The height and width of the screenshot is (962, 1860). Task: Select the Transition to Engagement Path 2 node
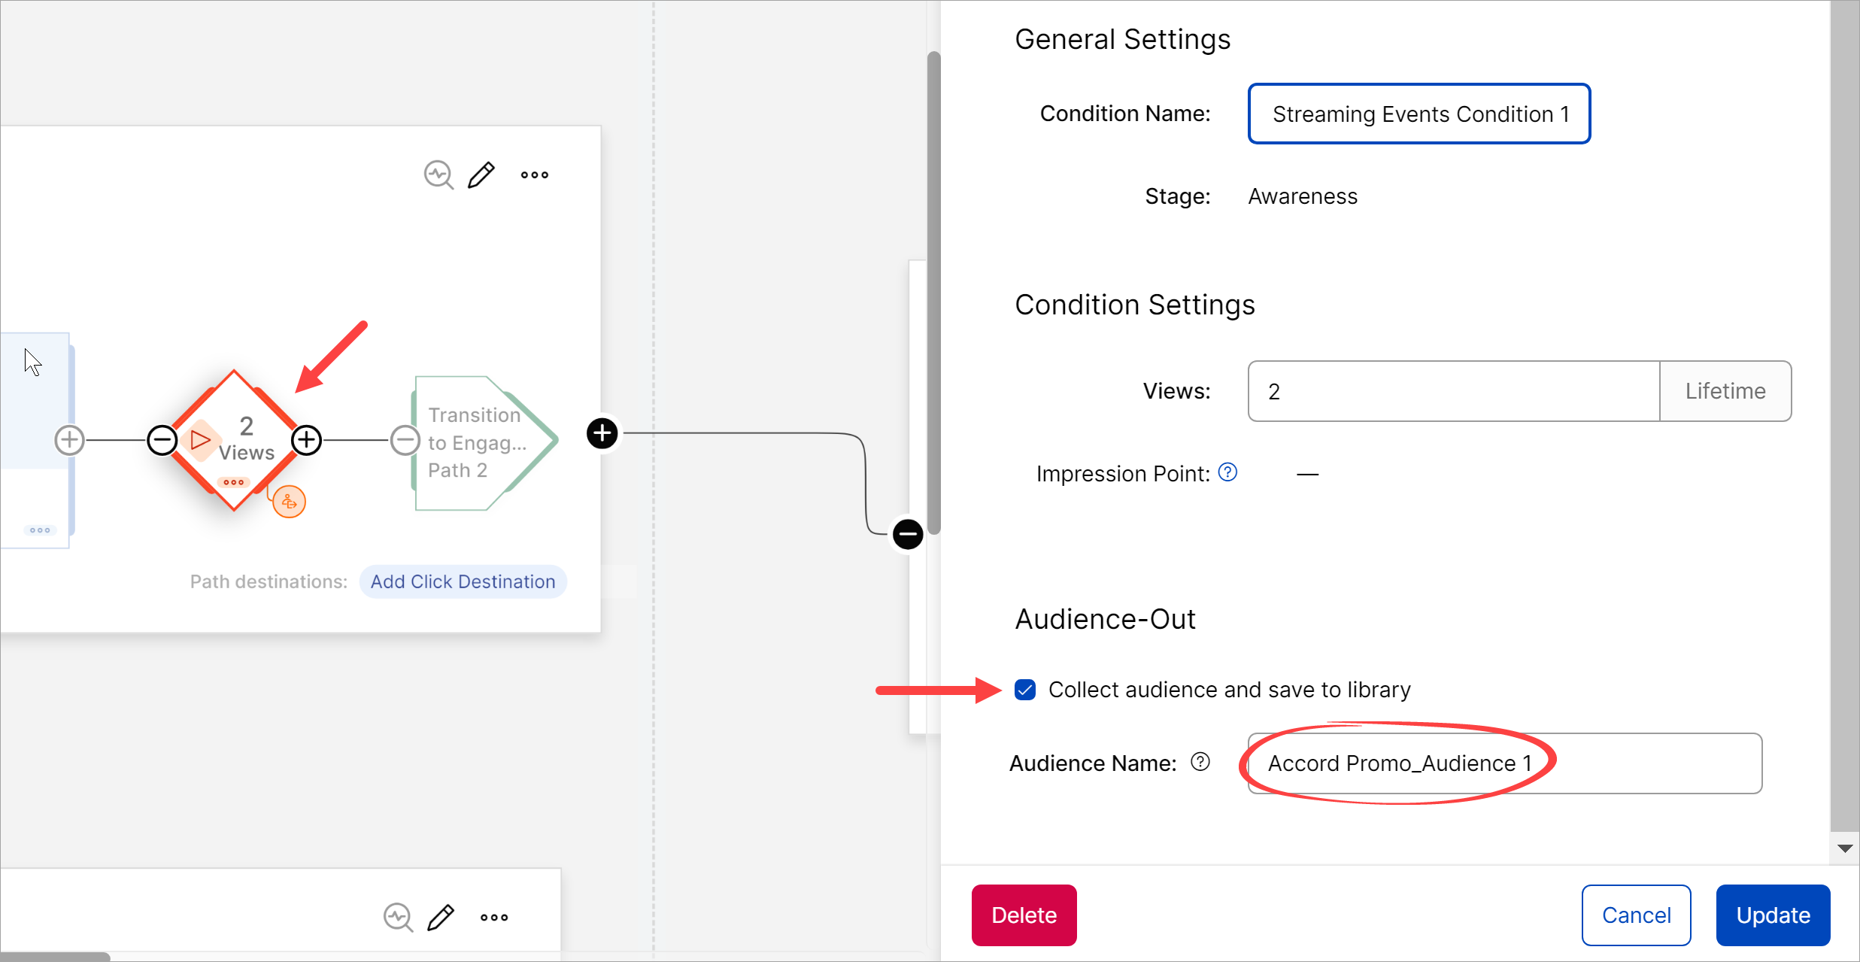click(478, 443)
